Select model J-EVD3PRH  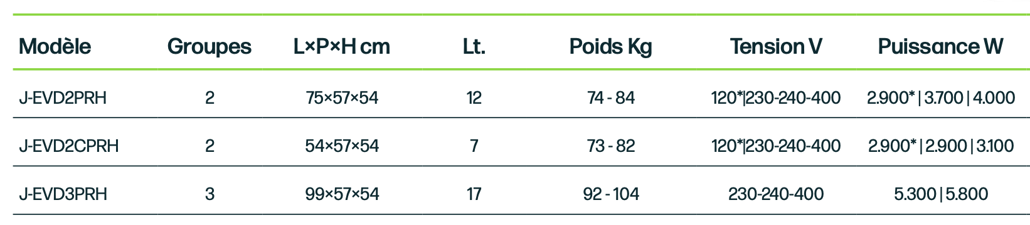point(63,194)
